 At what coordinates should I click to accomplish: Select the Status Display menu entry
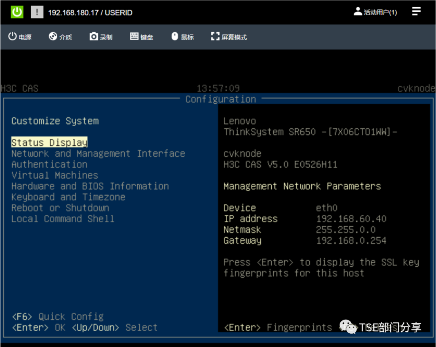(49, 142)
